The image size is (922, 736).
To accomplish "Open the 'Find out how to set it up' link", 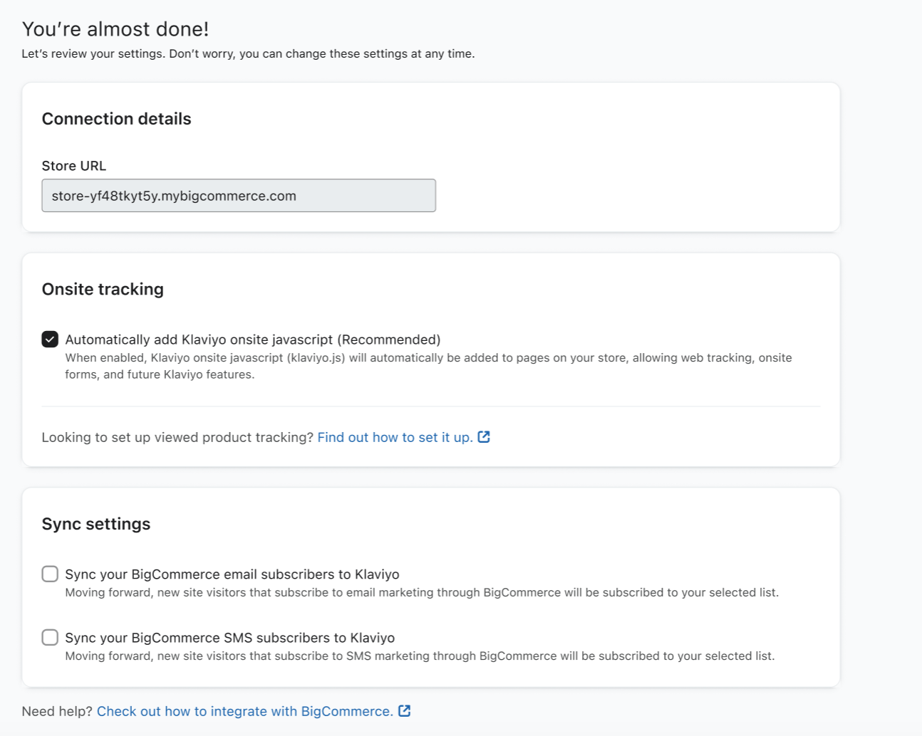I will 395,437.
